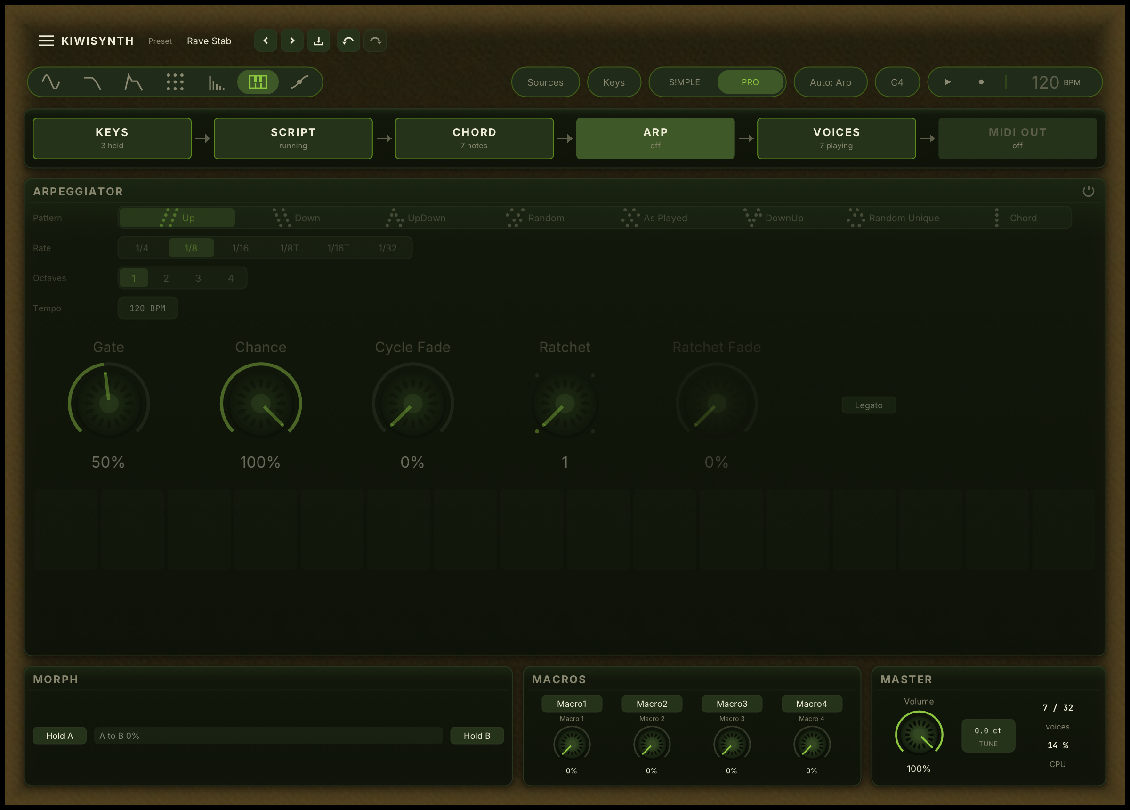Click the Hold A morph button

tap(60, 736)
